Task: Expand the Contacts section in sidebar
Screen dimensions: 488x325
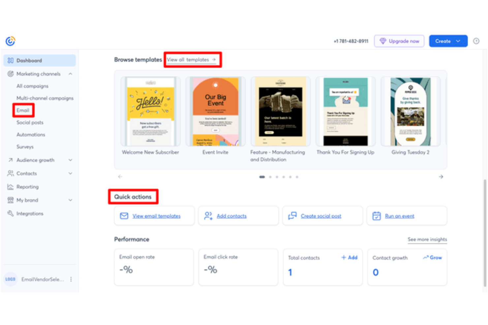Action: pos(70,173)
